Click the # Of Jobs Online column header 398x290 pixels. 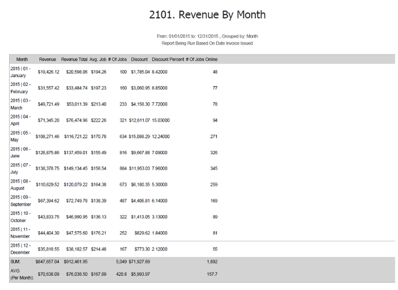click(202, 60)
